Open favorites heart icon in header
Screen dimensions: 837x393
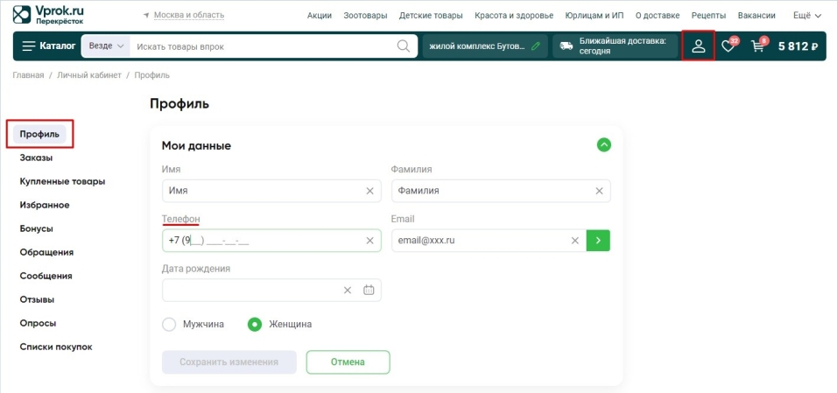[x=728, y=46]
